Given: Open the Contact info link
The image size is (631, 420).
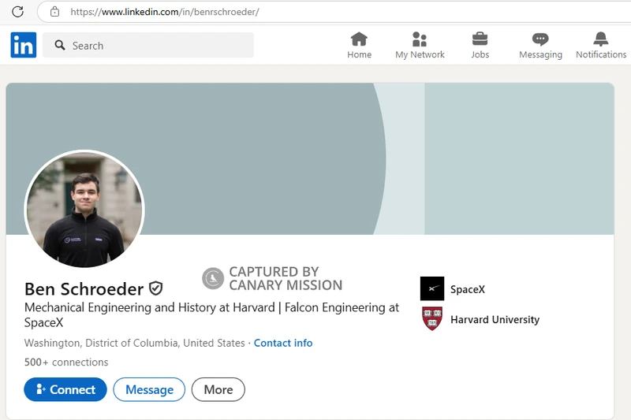Looking at the screenshot, I should [283, 343].
